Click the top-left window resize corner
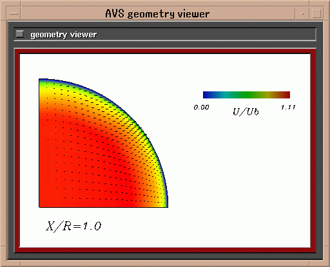The width and height of the screenshot is (330, 267). (x=3, y=3)
